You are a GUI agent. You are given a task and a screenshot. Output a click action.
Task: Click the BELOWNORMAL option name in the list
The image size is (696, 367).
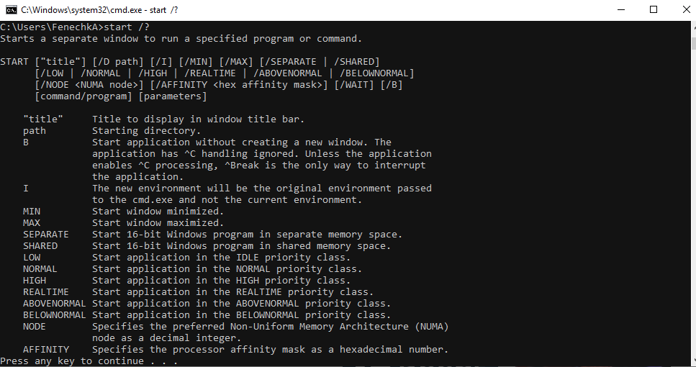click(x=55, y=315)
